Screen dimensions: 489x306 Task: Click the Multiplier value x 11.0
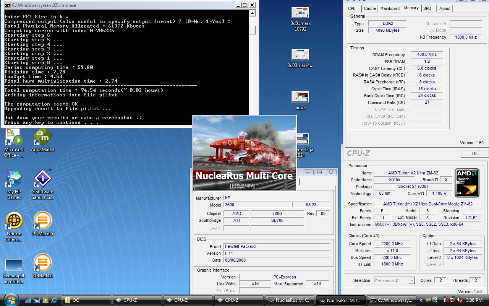point(392,251)
